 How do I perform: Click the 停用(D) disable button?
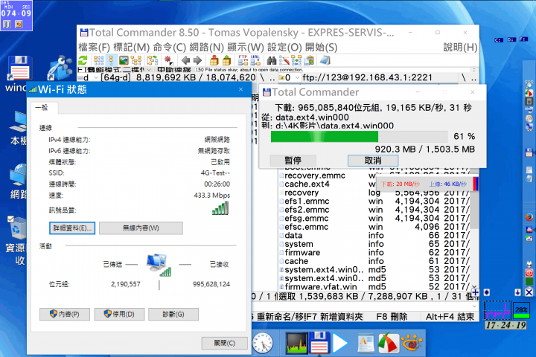coord(119,314)
